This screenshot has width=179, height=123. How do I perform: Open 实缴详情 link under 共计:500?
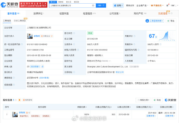coord(151,116)
